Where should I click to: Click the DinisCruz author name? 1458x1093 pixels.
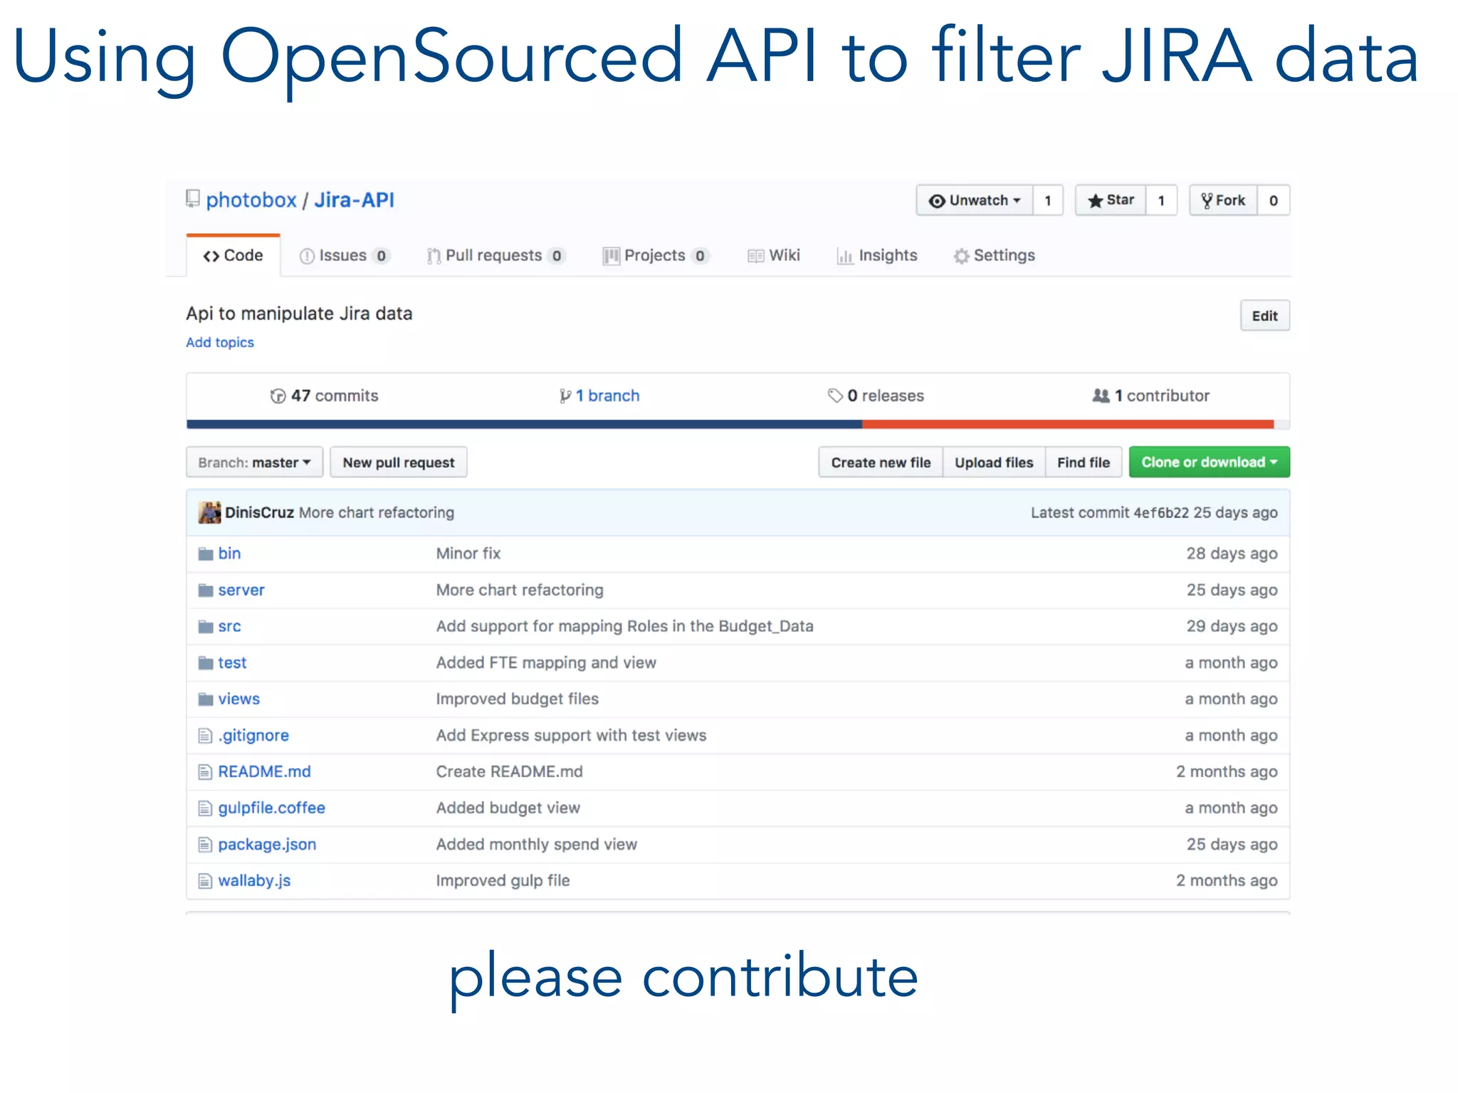(x=260, y=512)
